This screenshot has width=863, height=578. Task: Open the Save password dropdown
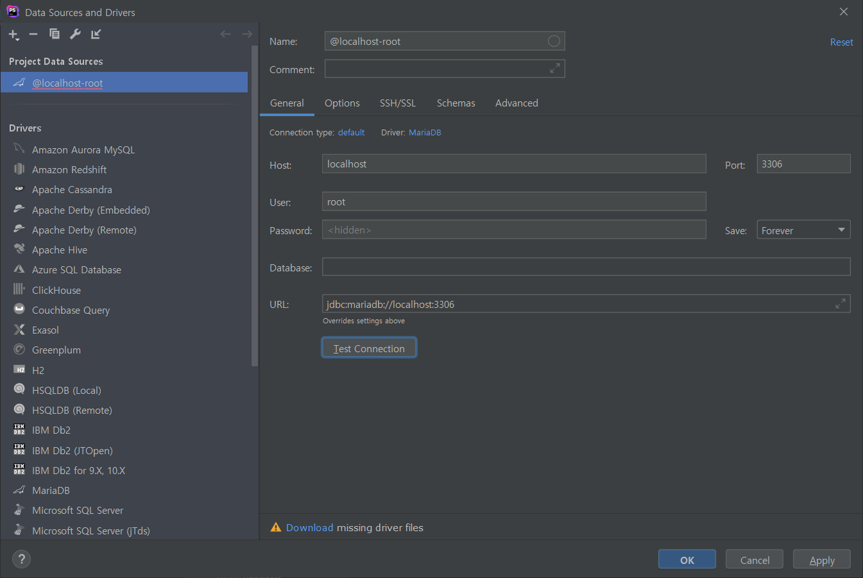pyautogui.click(x=803, y=230)
